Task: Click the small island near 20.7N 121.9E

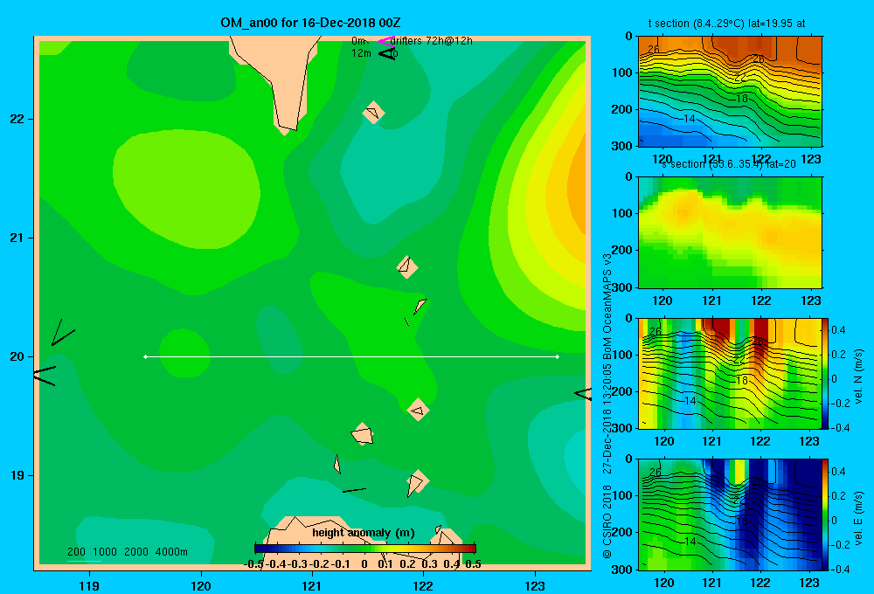Action: [407, 267]
